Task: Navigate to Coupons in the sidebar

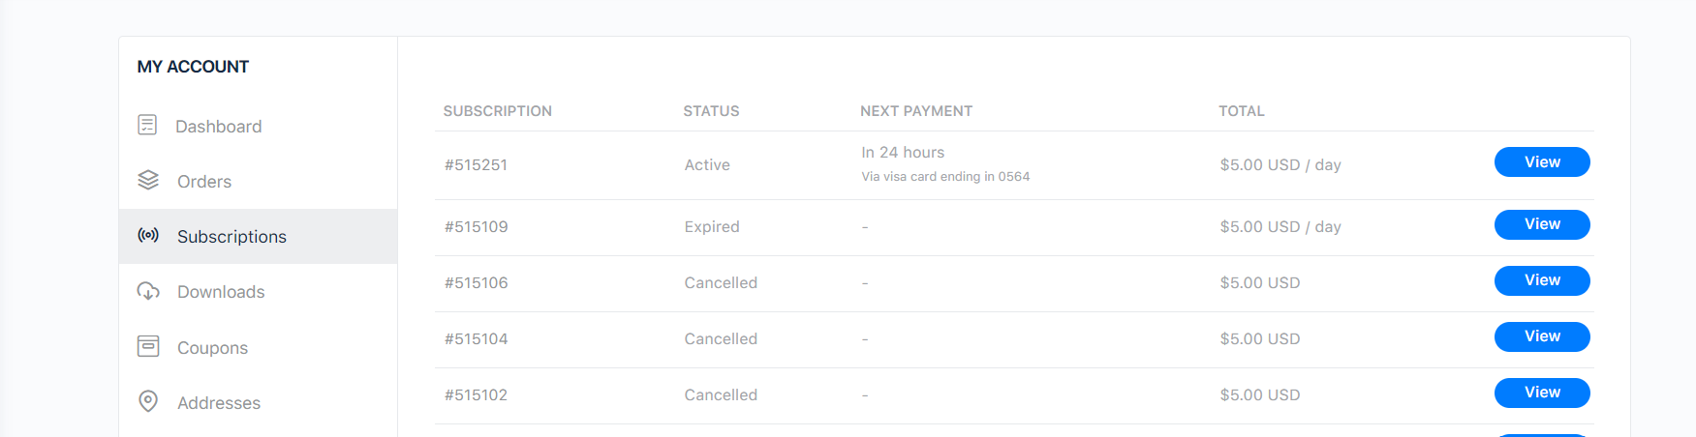Action: click(212, 348)
